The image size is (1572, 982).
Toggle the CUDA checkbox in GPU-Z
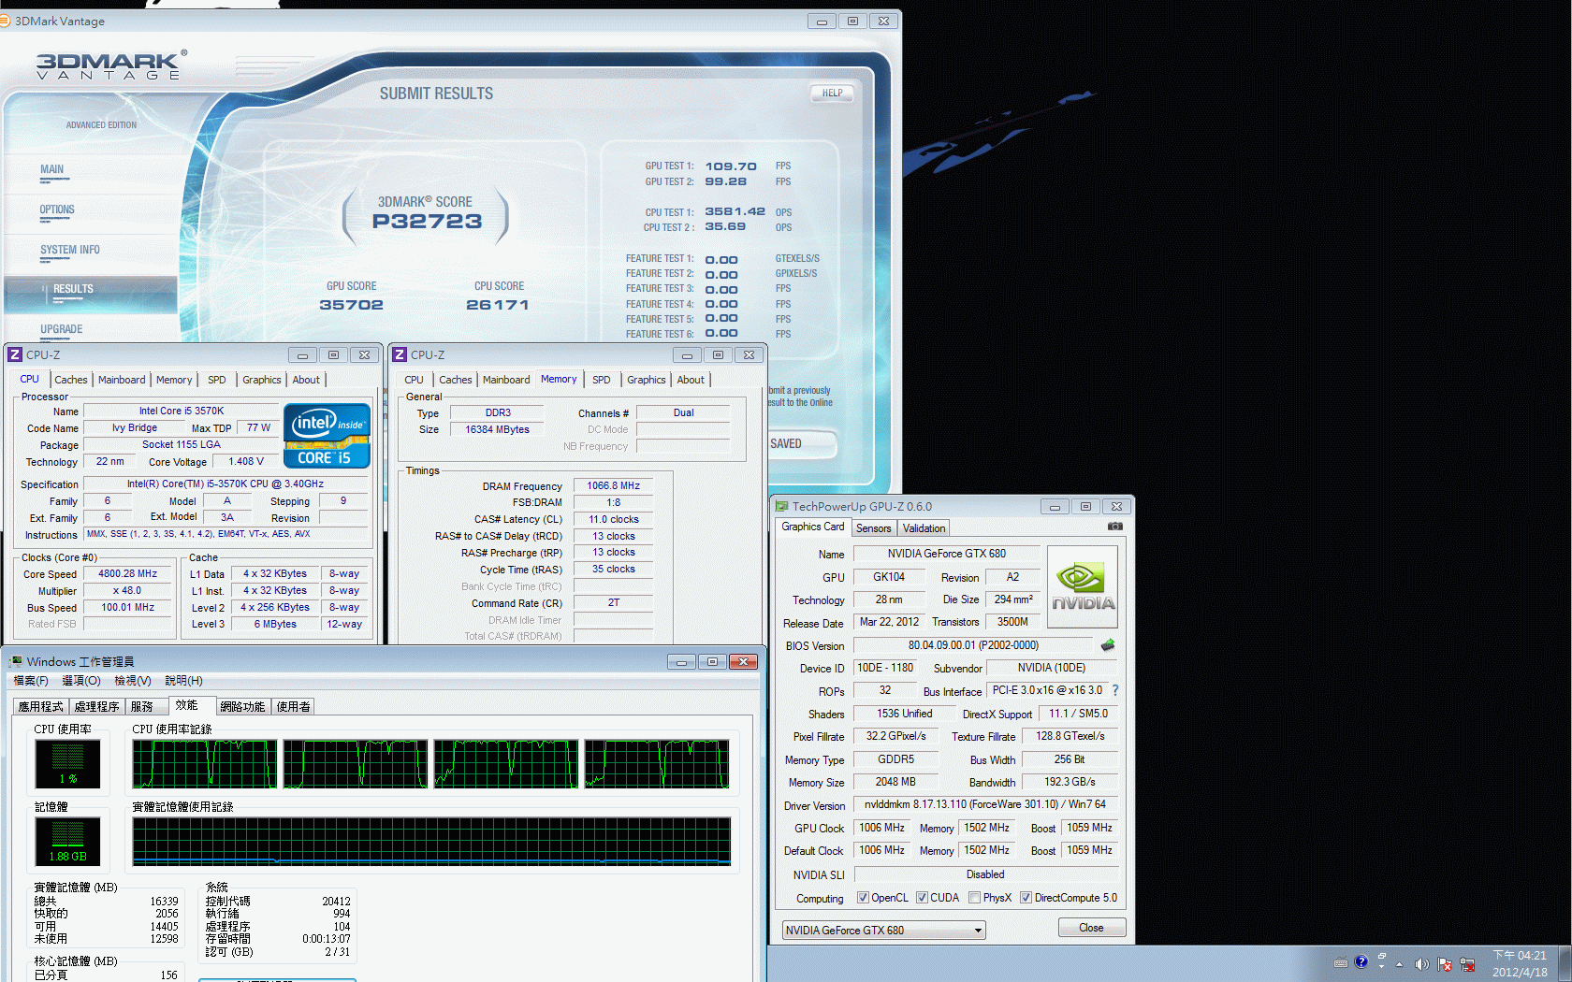pos(922,898)
